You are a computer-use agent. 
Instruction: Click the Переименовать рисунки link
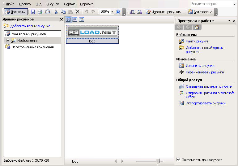(205, 72)
